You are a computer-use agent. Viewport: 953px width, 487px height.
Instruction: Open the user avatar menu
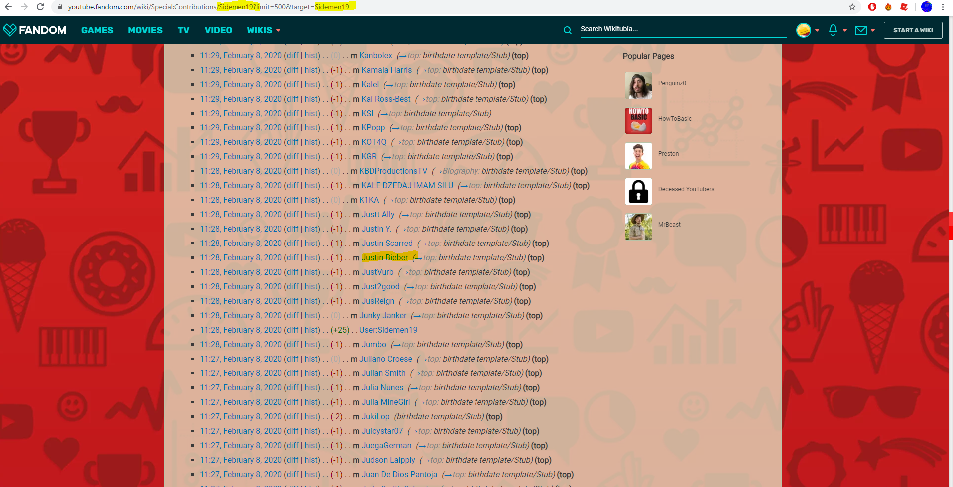coord(804,30)
